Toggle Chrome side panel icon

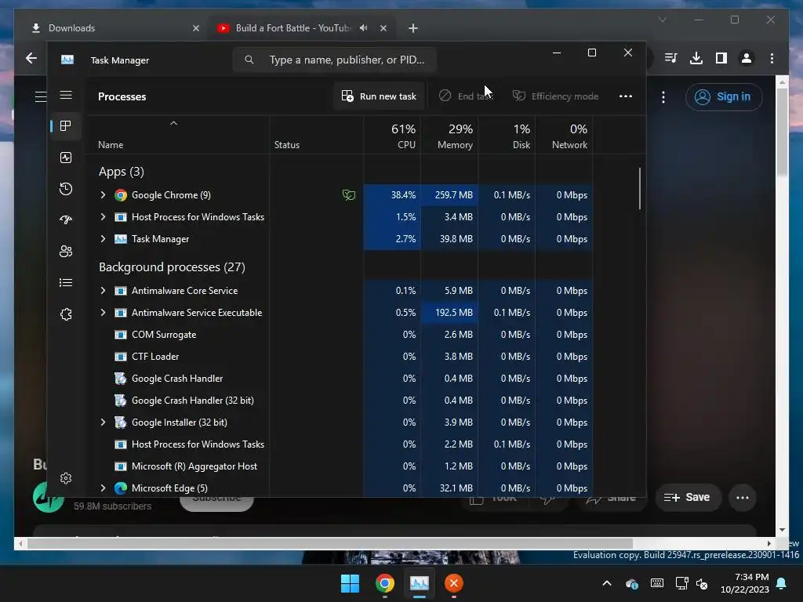(721, 58)
